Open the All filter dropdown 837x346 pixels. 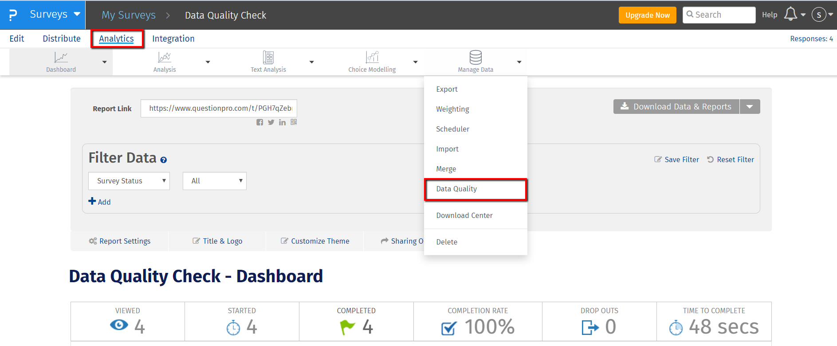coord(215,181)
